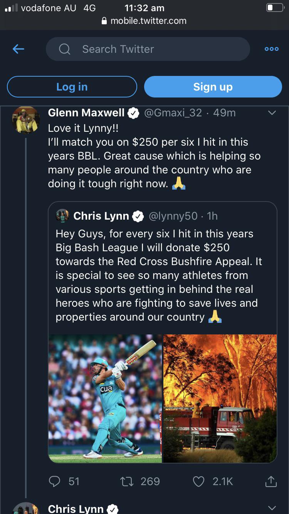Click the mobile.twitter.com address bar

pyautogui.click(x=144, y=21)
